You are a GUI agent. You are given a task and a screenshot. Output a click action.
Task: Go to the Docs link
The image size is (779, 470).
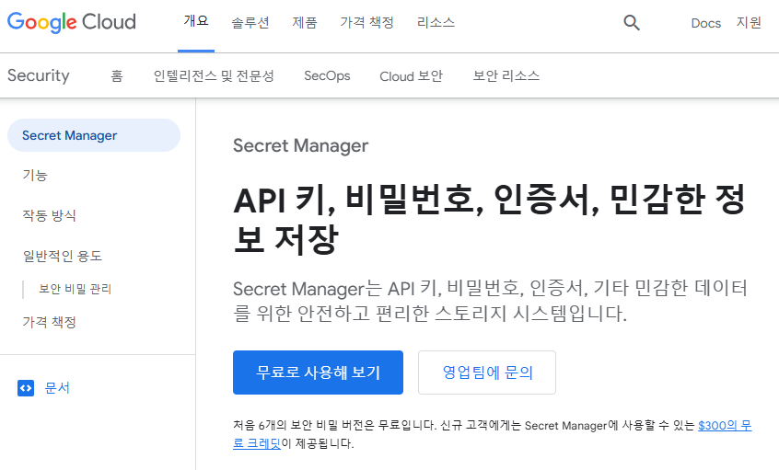pyautogui.click(x=705, y=23)
